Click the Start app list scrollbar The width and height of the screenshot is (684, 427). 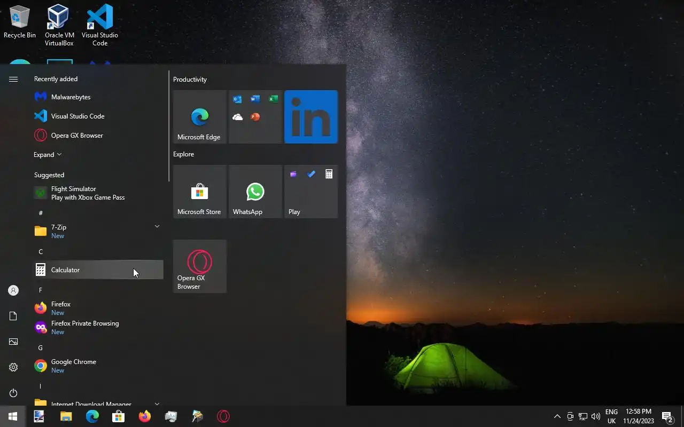(x=169, y=126)
